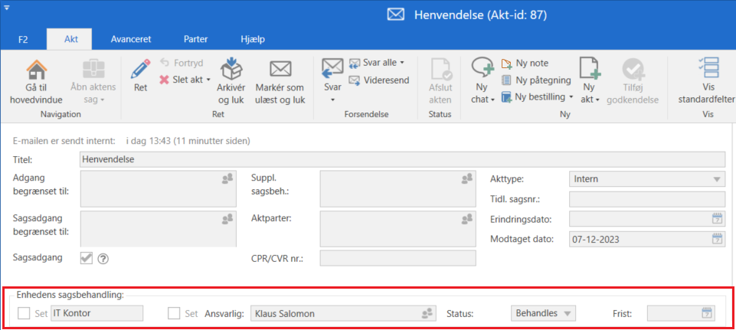The width and height of the screenshot is (736, 330).
Task: Click the Sagsadgang help question mark icon
Action: [x=103, y=259]
